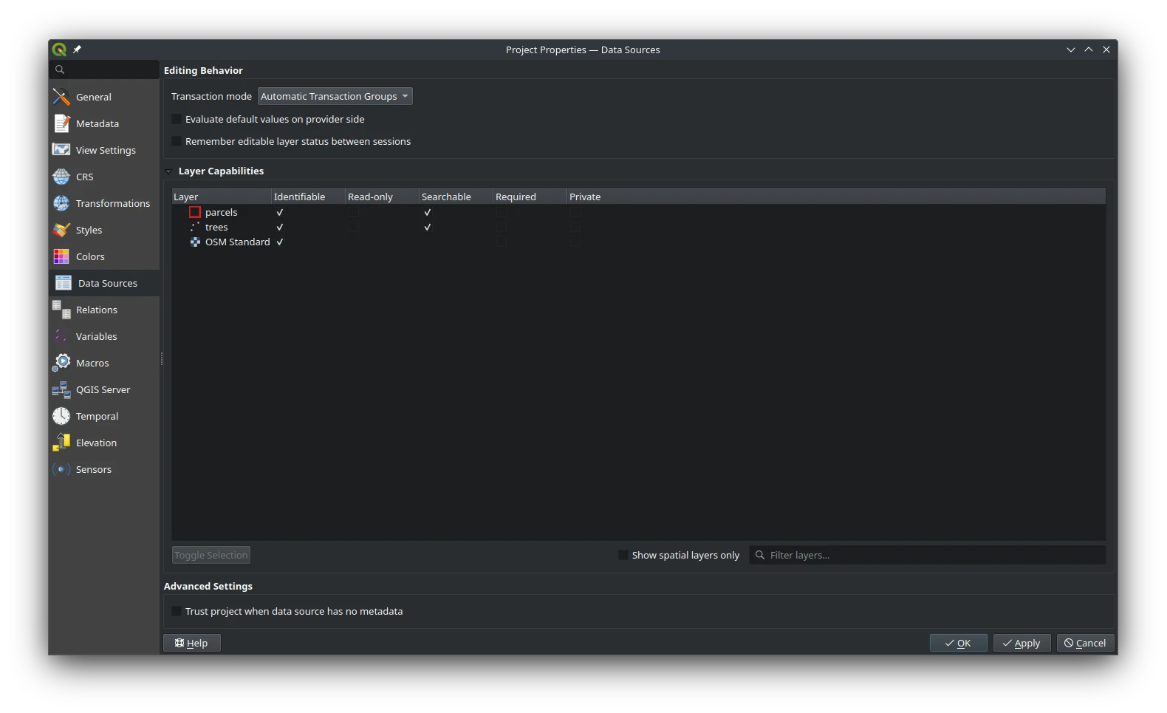
Task: Open the Variables icon
Action: 61,336
